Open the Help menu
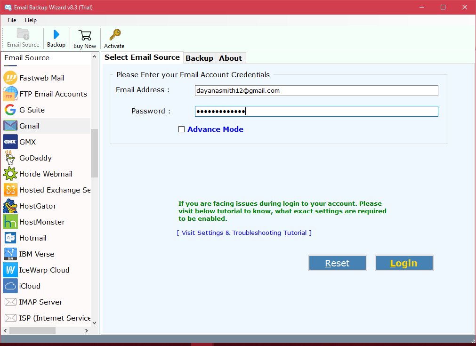Image resolution: width=476 pixels, height=346 pixels. (x=31, y=20)
